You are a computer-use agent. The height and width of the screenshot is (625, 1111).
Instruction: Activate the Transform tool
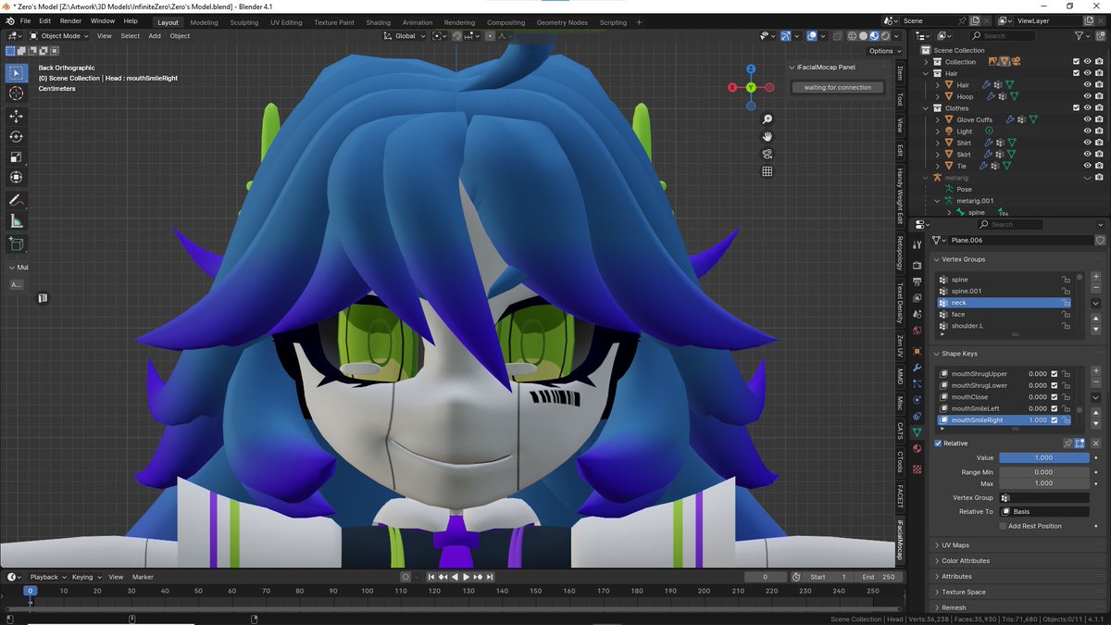16,177
